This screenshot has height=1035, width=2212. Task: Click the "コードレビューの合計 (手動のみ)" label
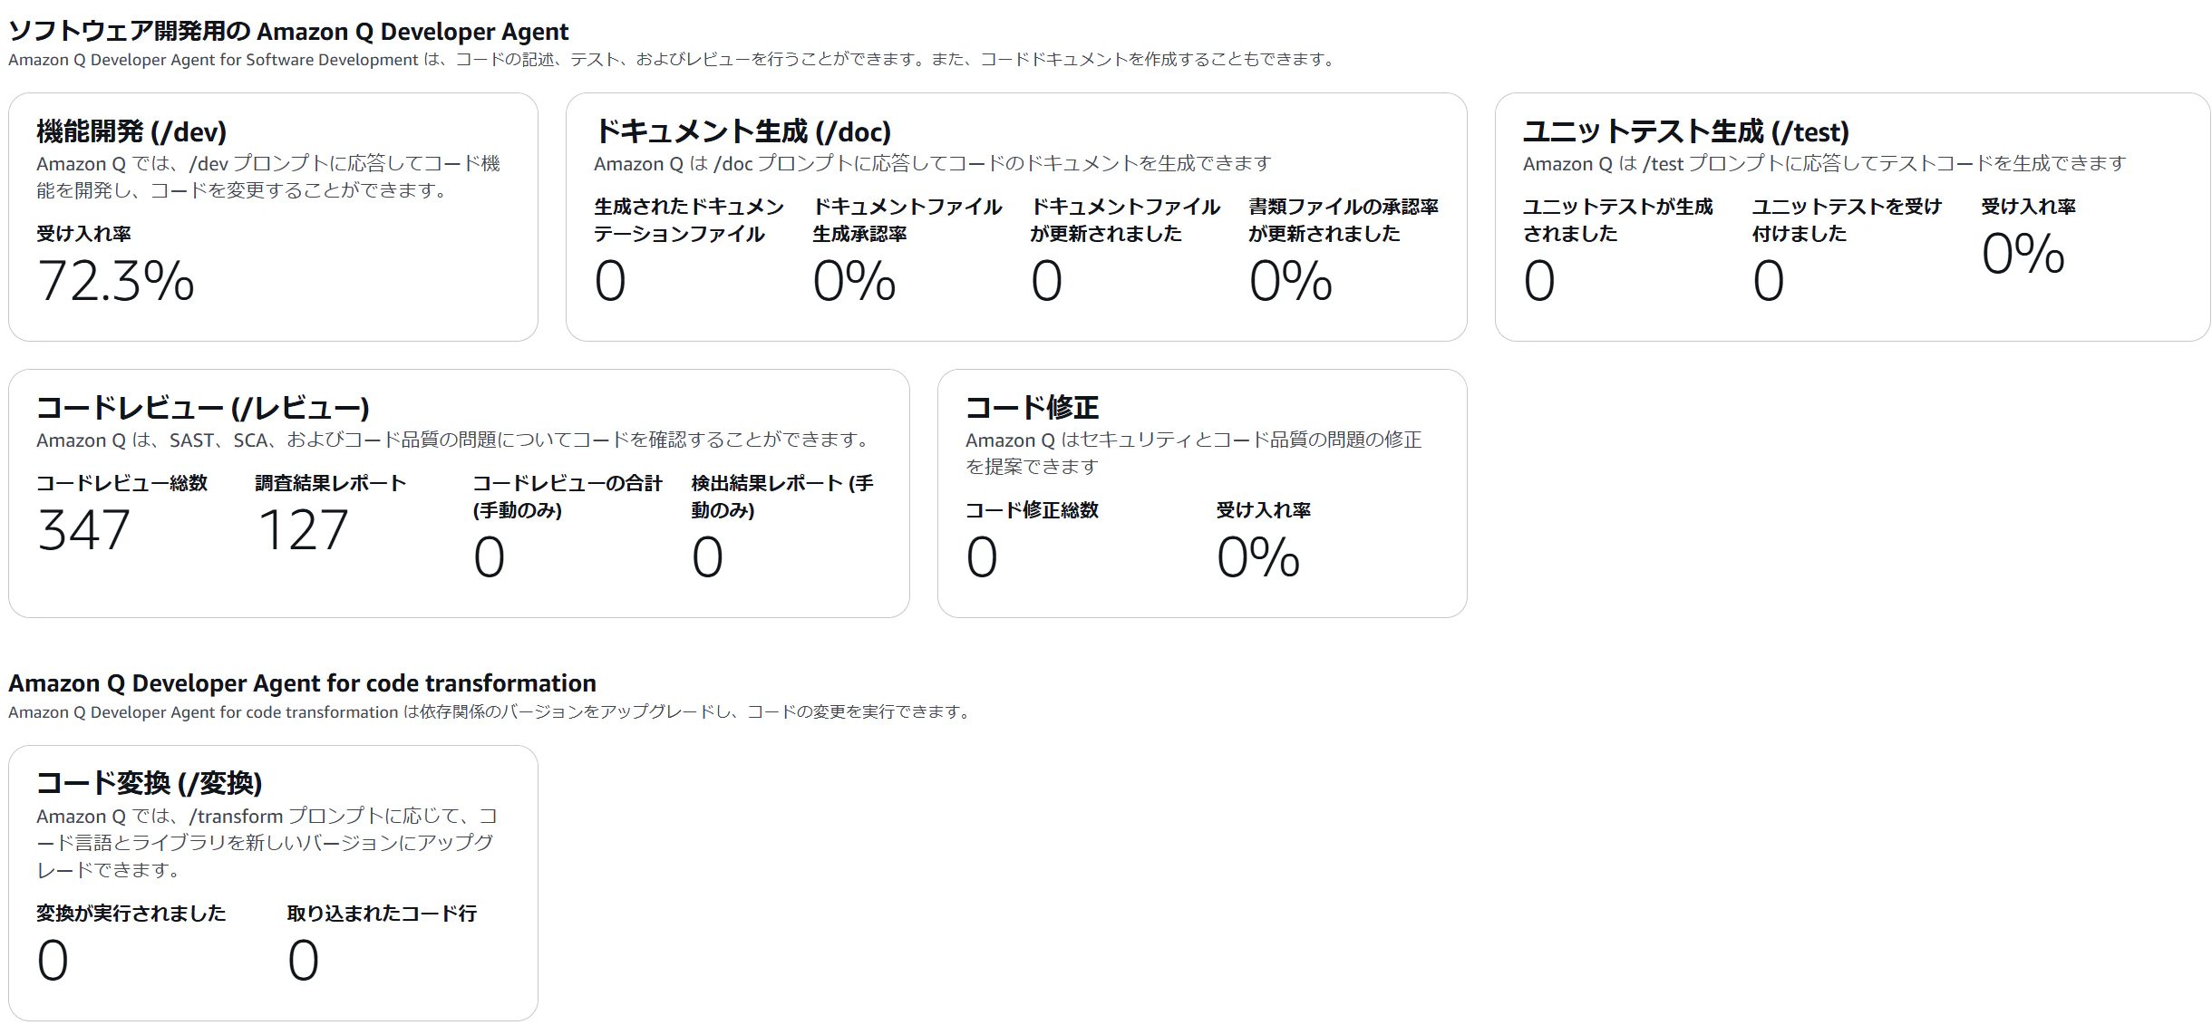tap(568, 497)
